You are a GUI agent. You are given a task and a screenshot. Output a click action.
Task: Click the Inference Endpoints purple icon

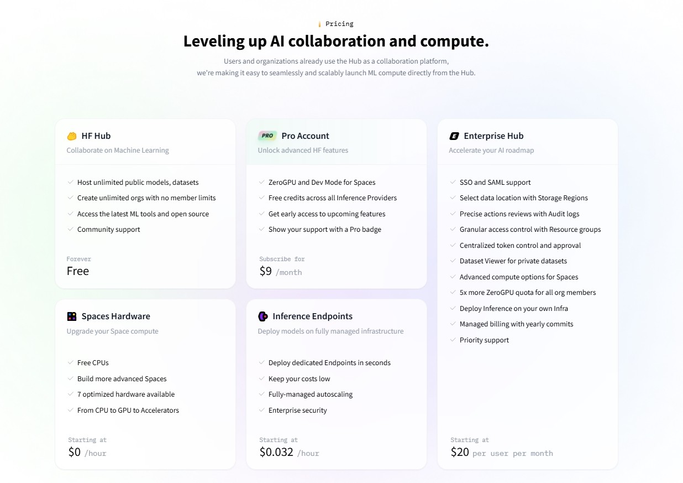(x=263, y=316)
